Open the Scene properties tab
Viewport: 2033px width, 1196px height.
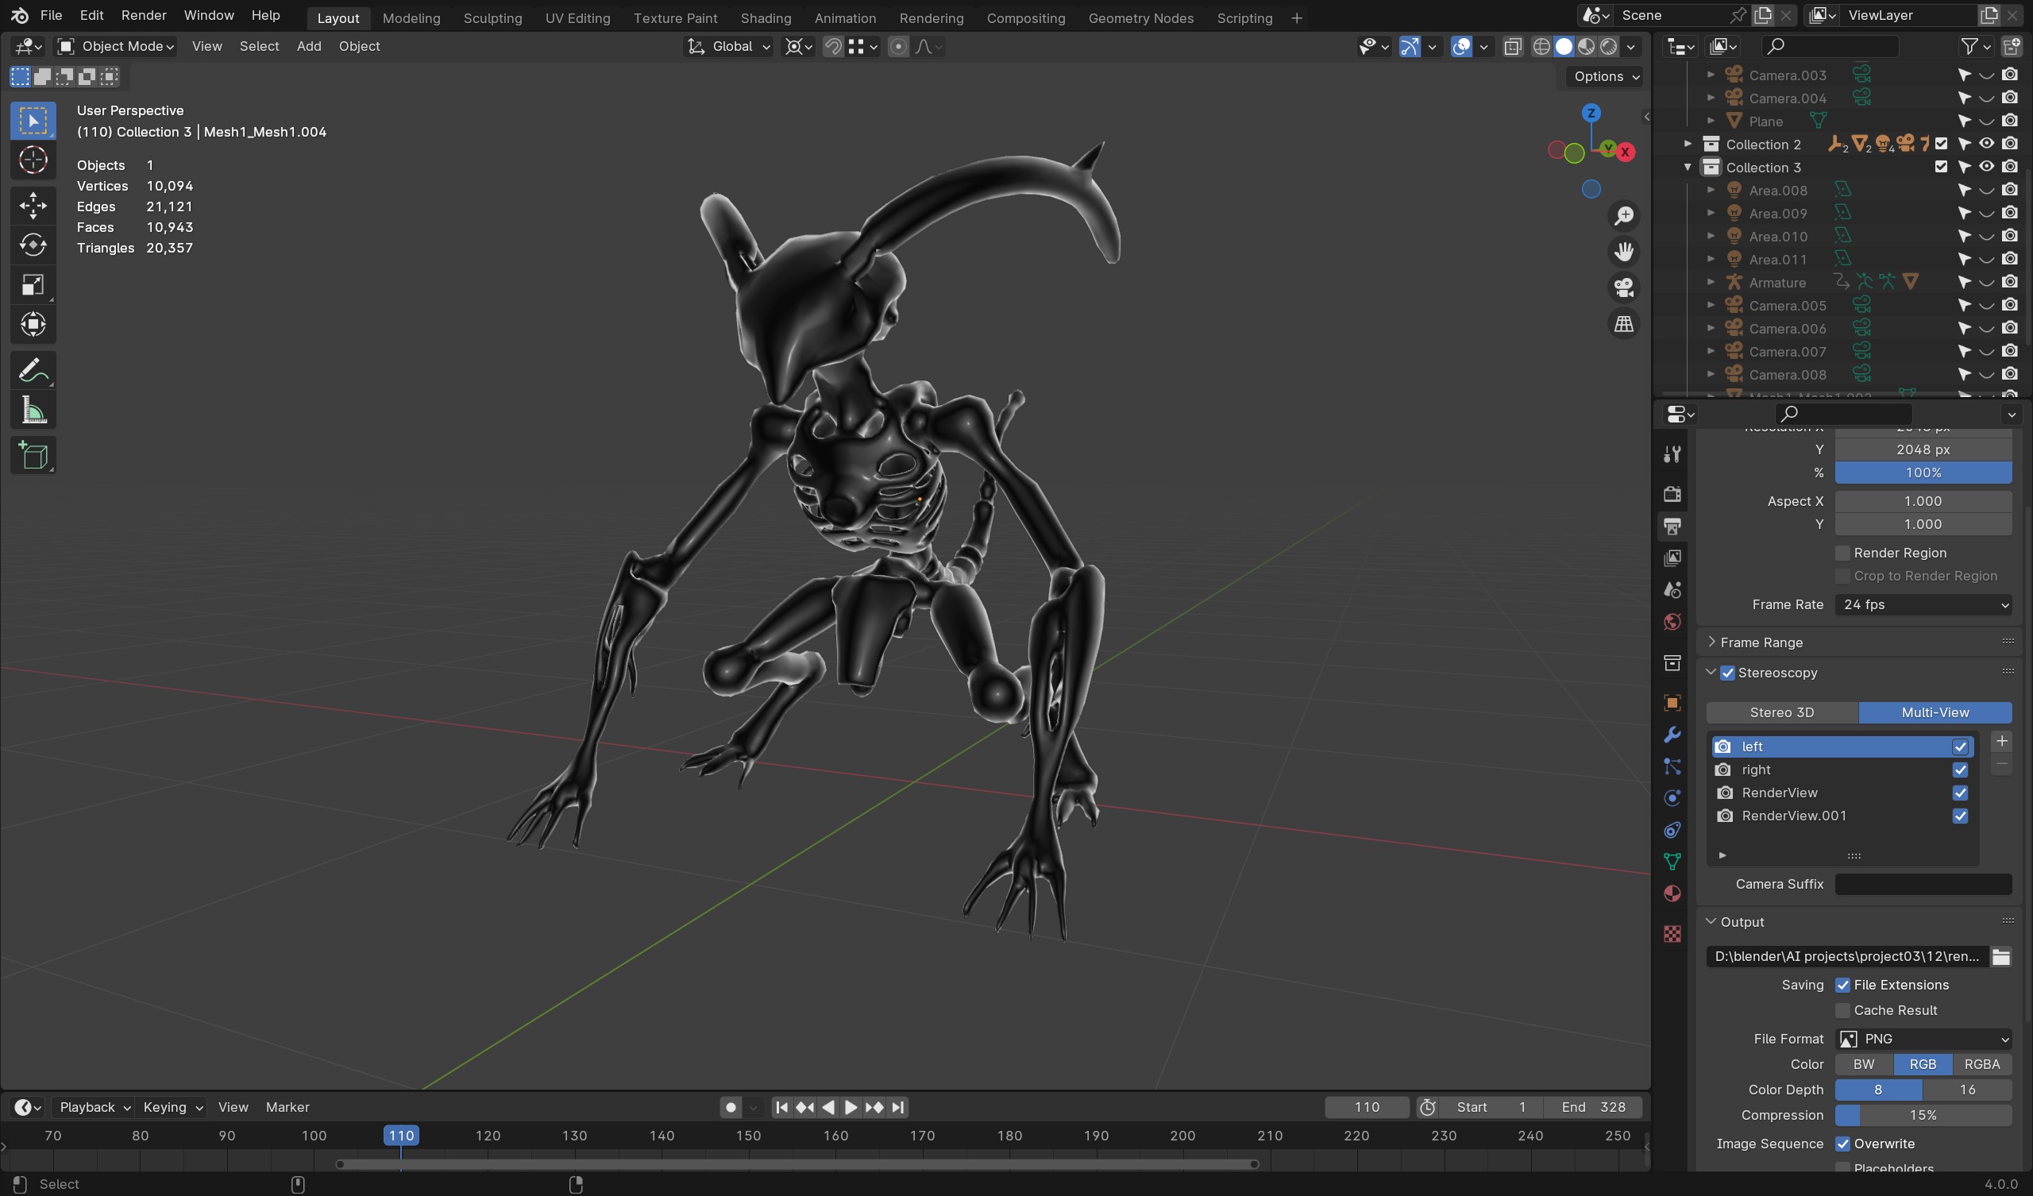(1672, 590)
